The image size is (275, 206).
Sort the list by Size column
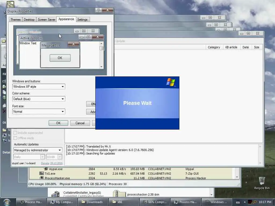coord(256,47)
